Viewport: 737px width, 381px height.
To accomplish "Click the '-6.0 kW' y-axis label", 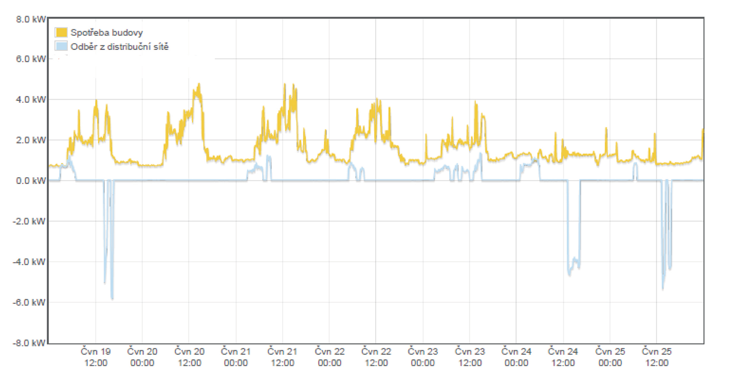I will click(29, 302).
